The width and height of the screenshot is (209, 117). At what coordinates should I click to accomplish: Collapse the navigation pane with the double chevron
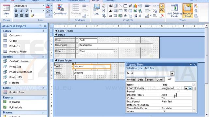[45, 26]
